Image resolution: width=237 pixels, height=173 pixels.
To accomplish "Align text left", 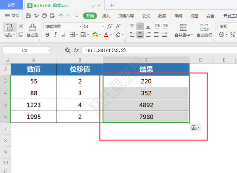I will click(x=132, y=35).
